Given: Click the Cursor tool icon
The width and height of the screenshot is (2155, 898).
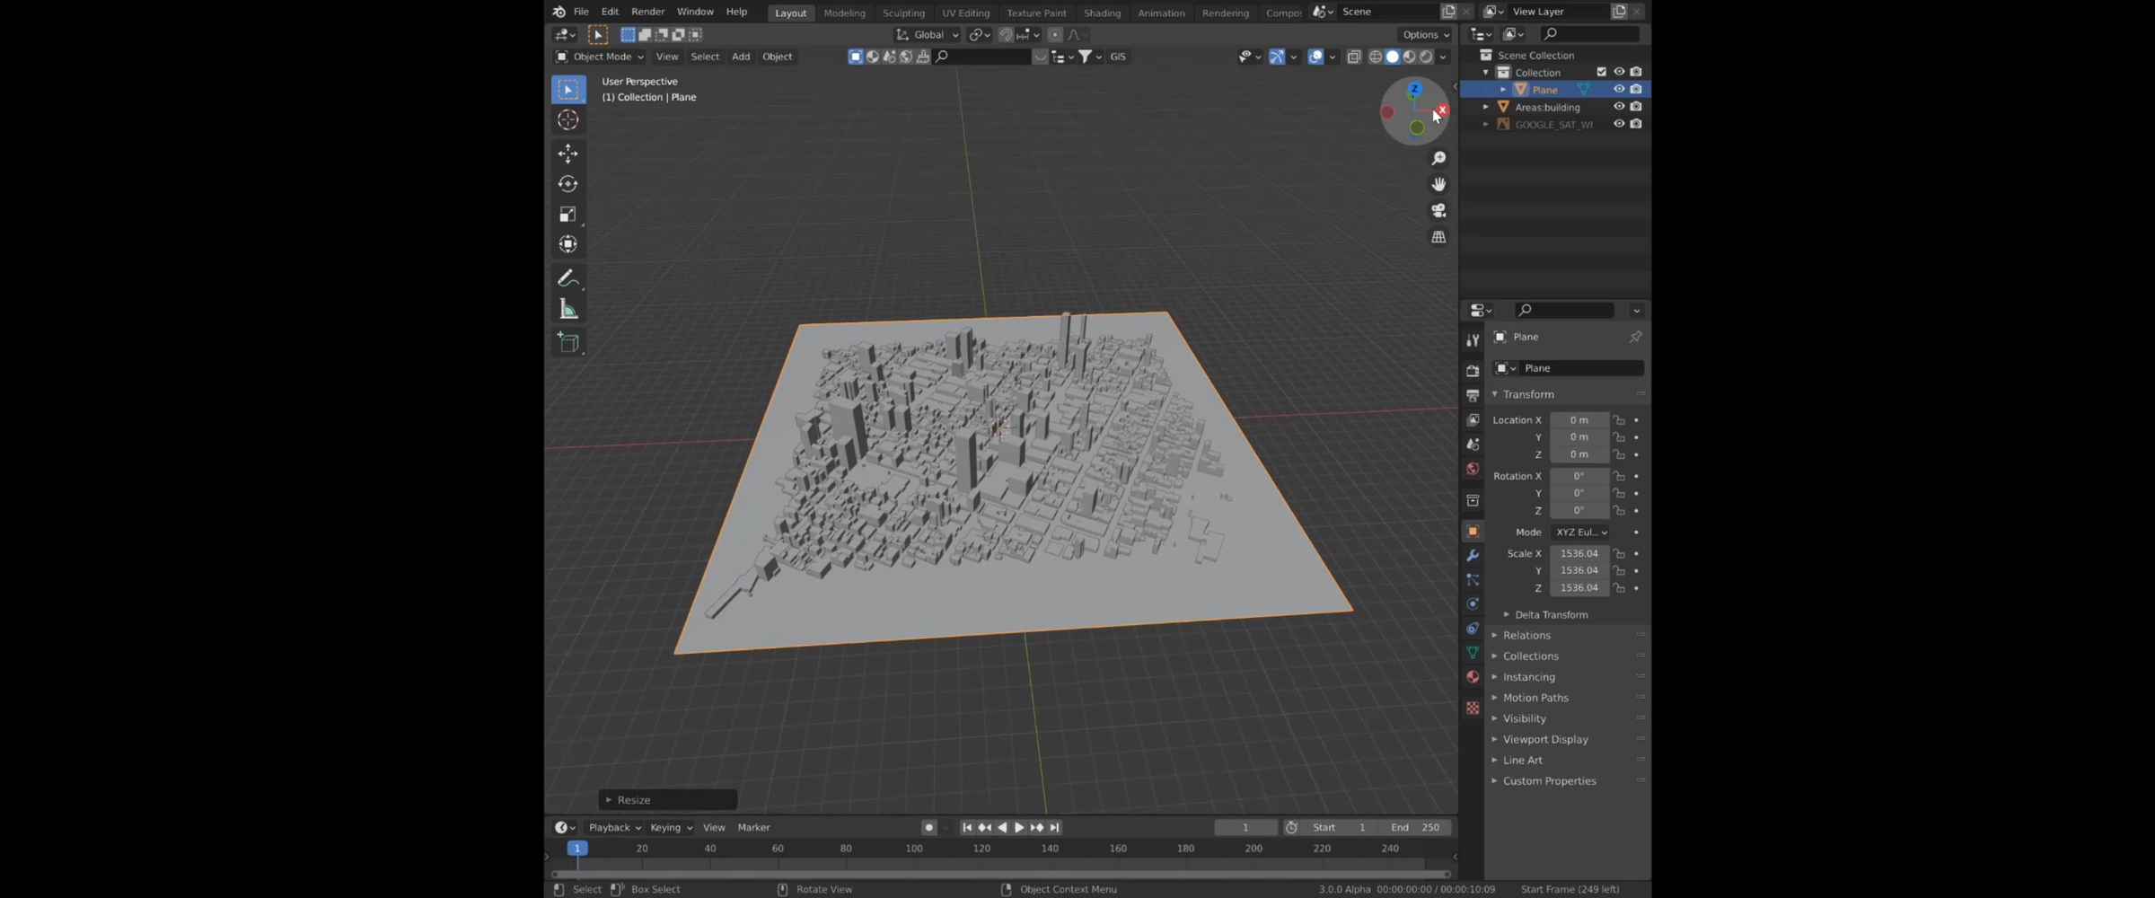Looking at the screenshot, I should tap(567, 119).
